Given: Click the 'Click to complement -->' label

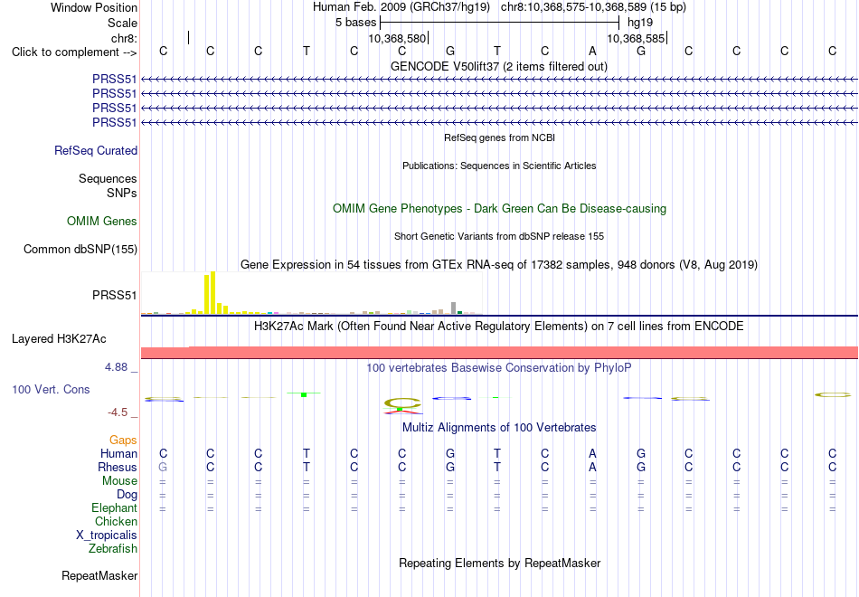Looking at the screenshot, I should (x=74, y=52).
